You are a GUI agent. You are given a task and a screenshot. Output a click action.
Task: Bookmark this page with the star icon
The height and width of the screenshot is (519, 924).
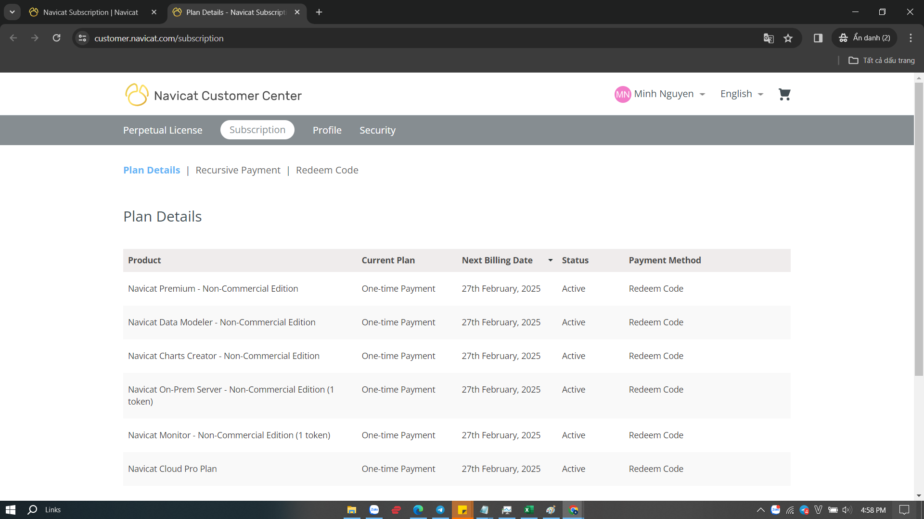(x=788, y=38)
